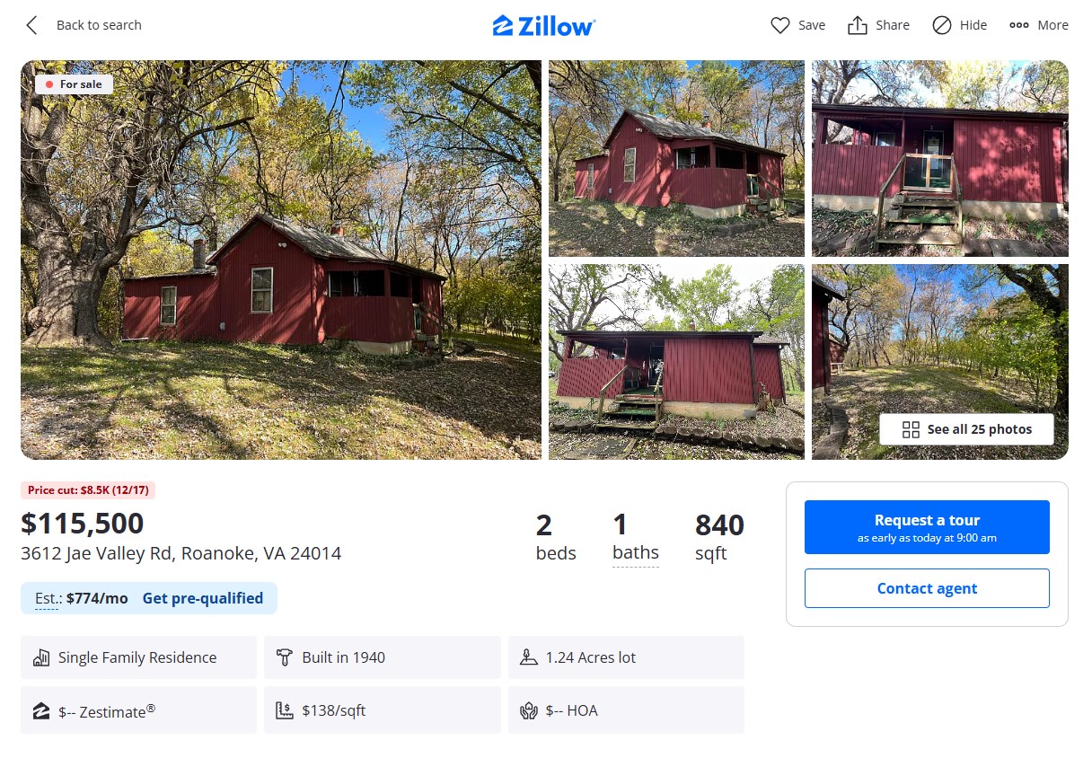The image size is (1092, 758).
Task: Click the photo grid icon
Action: point(911,429)
